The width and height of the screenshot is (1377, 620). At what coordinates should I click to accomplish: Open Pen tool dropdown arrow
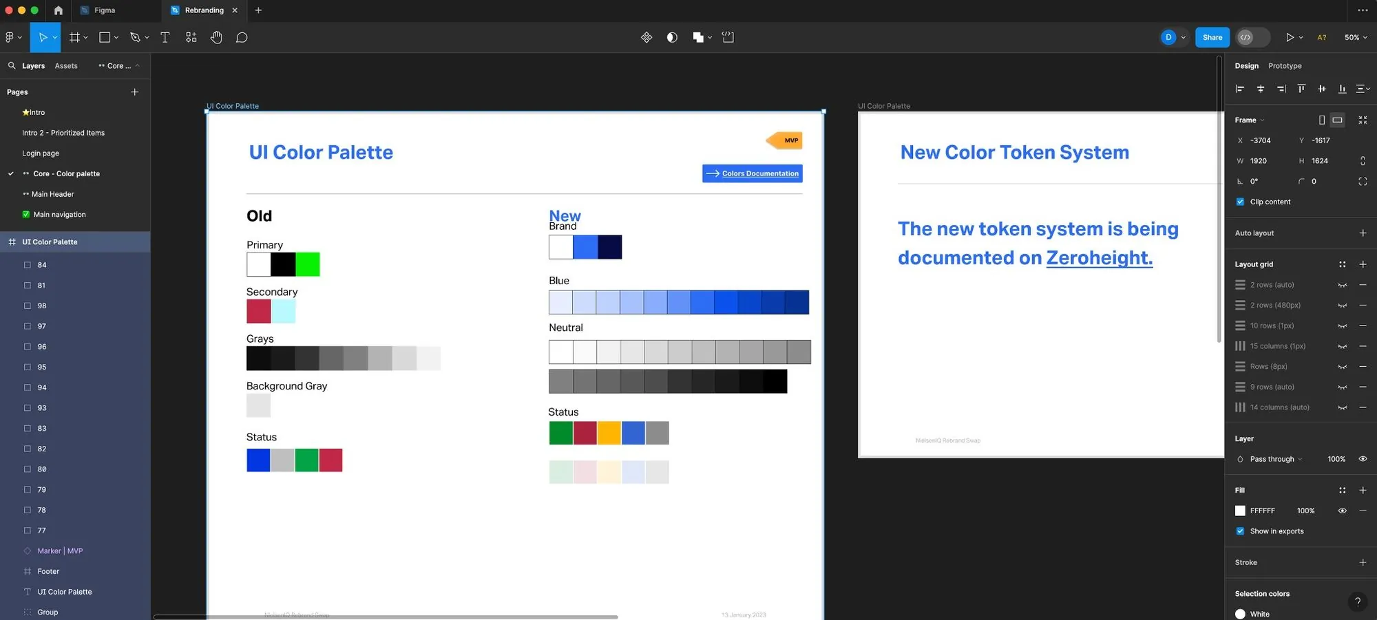(147, 37)
